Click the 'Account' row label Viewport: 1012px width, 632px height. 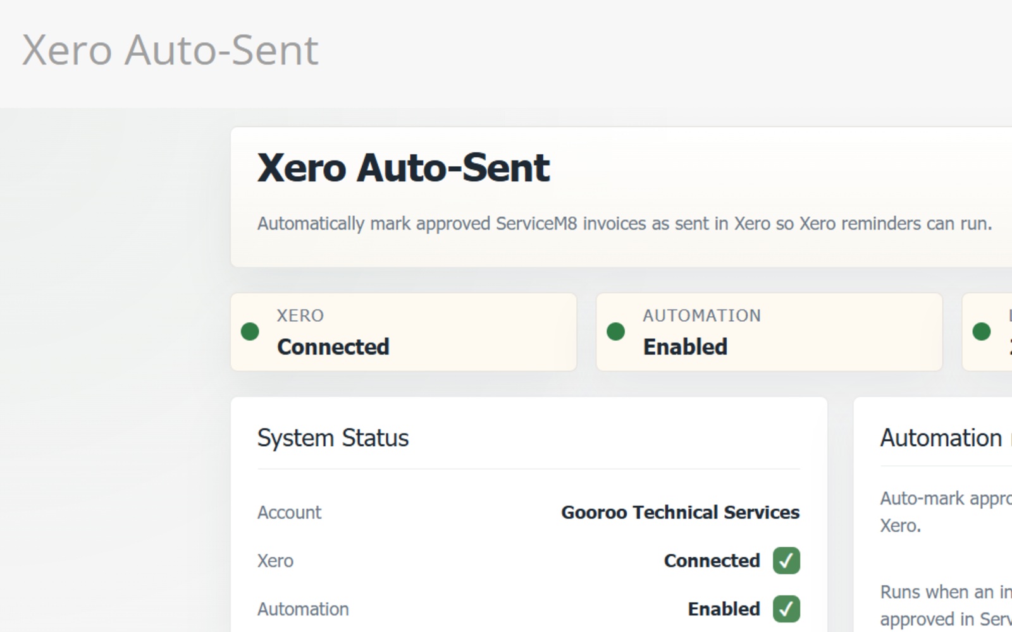click(289, 513)
